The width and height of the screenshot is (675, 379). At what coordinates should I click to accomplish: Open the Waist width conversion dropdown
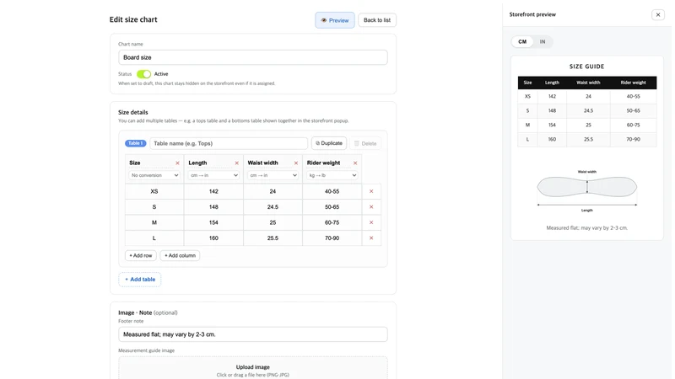[273, 175]
